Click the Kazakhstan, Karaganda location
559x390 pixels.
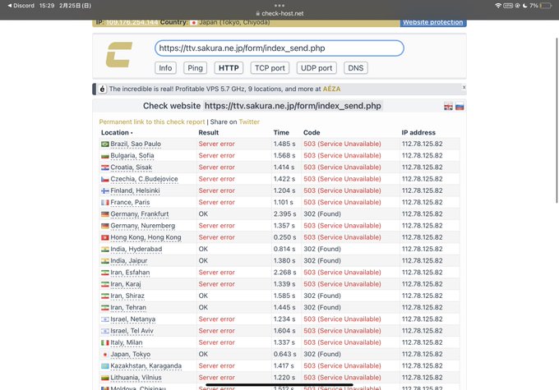[146, 366]
